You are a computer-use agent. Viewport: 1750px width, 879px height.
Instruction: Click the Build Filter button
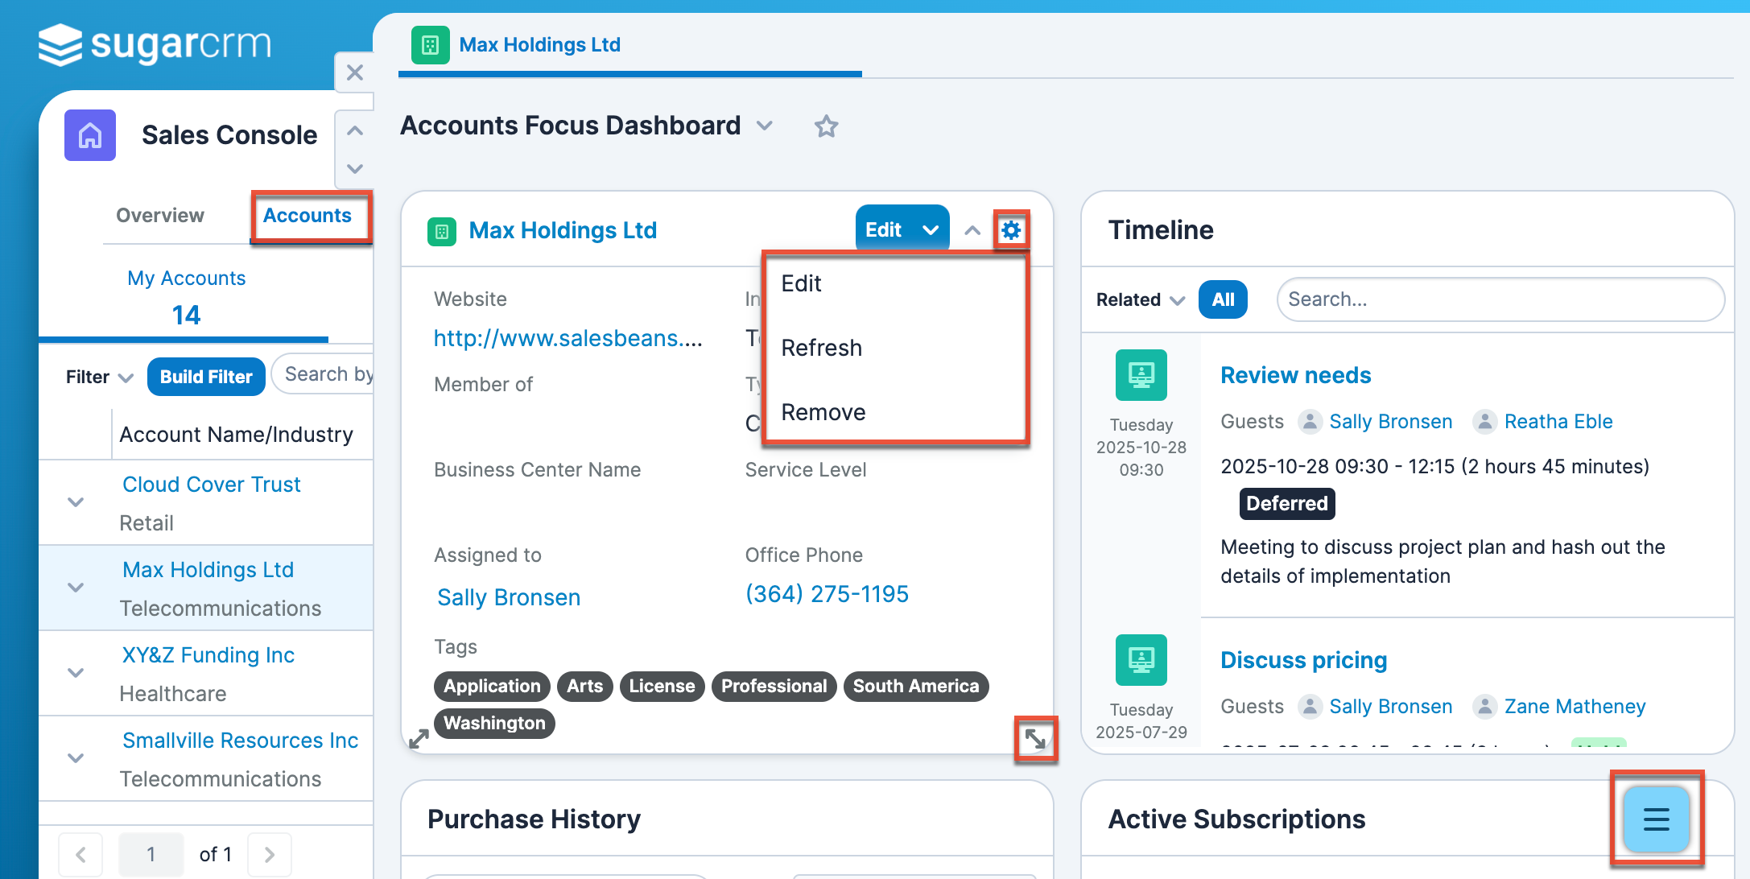click(x=206, y=376)
